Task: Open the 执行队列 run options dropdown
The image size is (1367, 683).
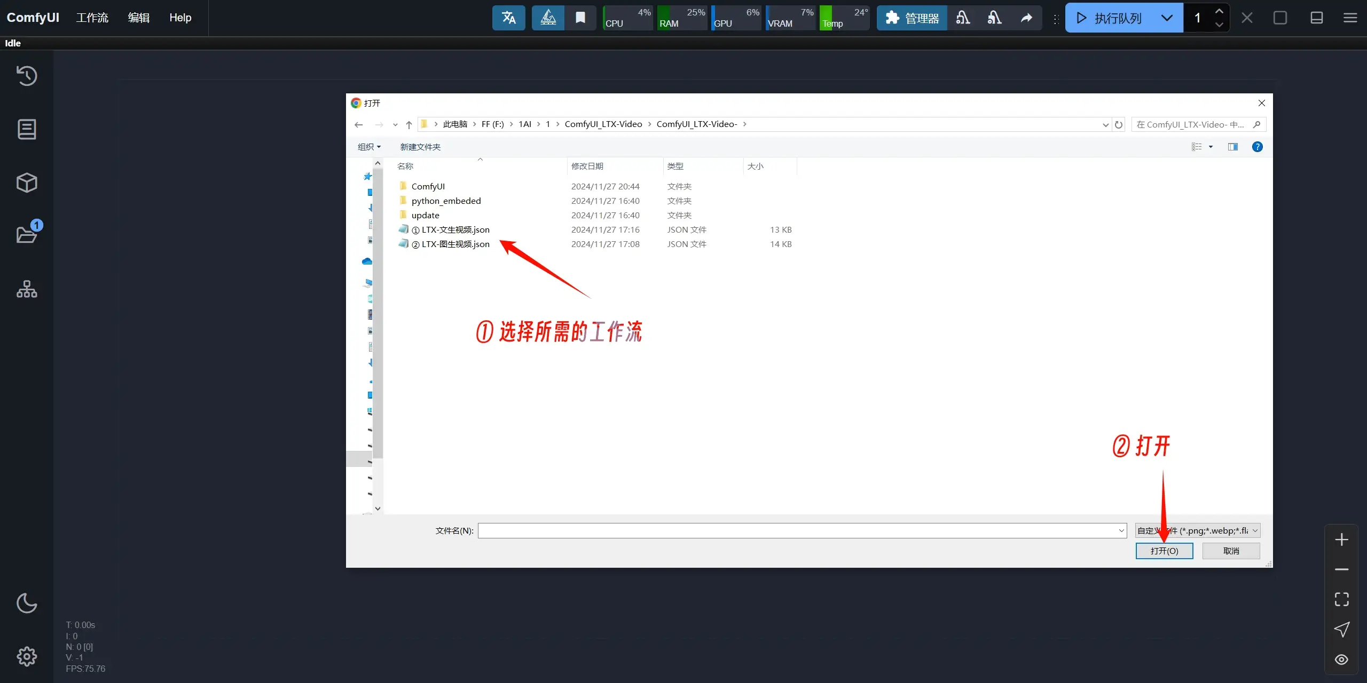Action: tap(1166, 18)
